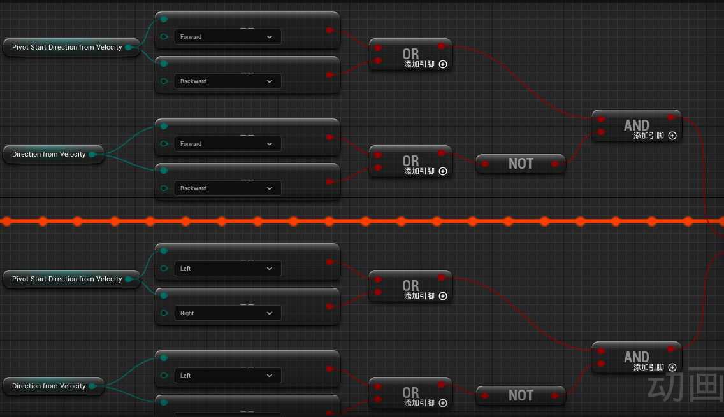Viewport: 724px width, 417px height.
Task: Open Left dropdown fed by Pivot Start Direction
Action: (228, 269)
